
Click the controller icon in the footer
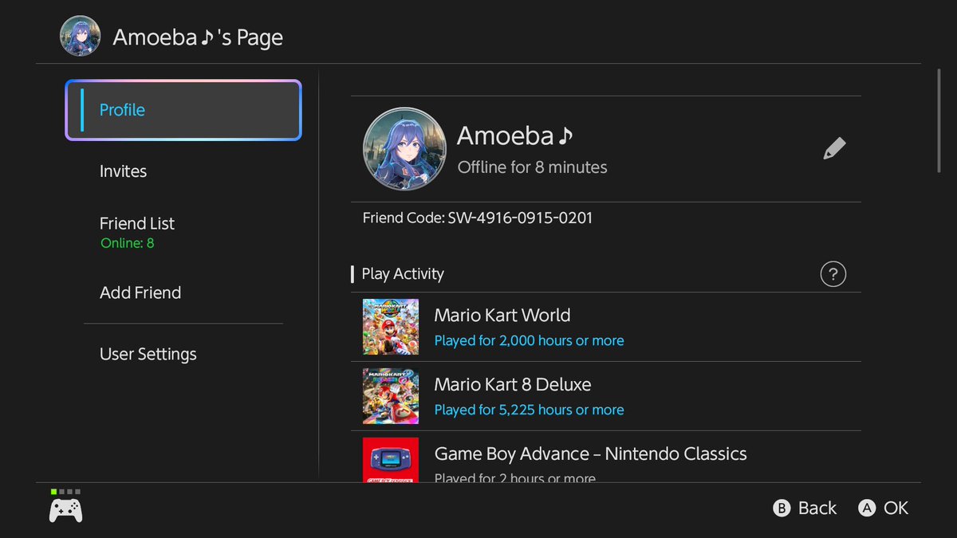click(x=65, y=510)
